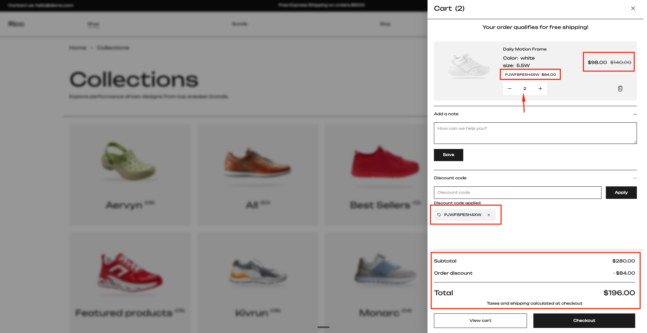Viewport: 647px width, 333px height.
Task: Open the Featured products collection card
Action: pyautogui.click(x=130, y=282)
